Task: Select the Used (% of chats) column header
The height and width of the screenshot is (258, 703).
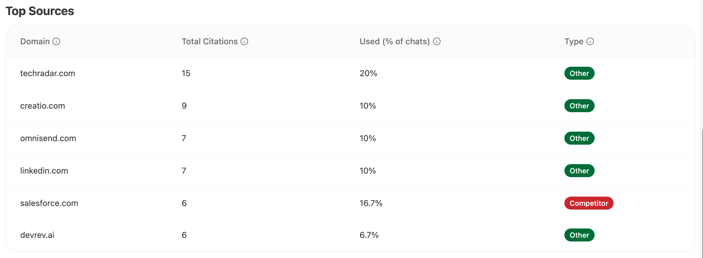Action: 394,41
